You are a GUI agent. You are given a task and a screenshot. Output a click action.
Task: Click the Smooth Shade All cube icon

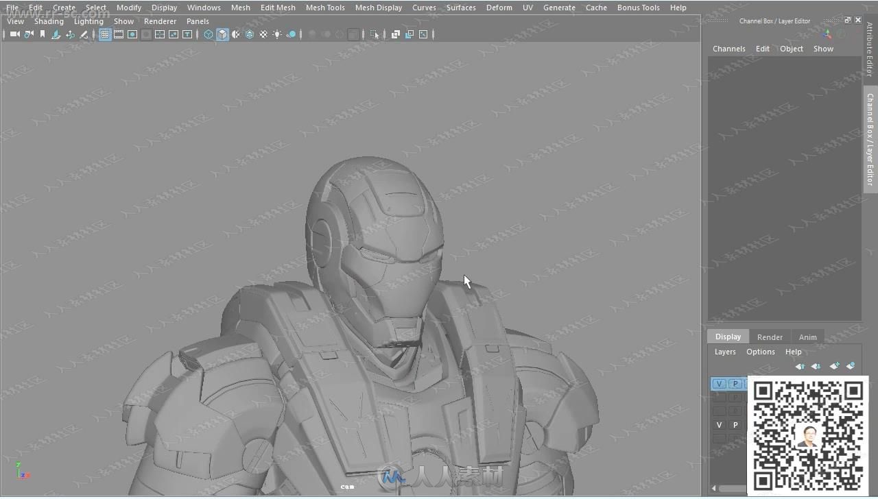click(x=222, y=34)
